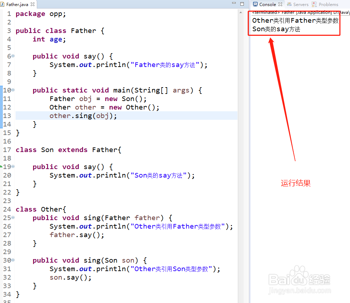Minimize the editor pane
This screenshot has width=350, height=303.
click(234, 3)
